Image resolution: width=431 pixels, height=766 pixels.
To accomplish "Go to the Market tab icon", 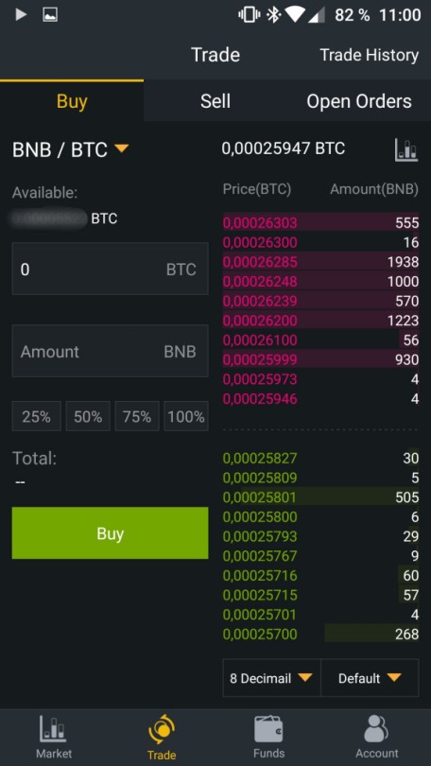I will [x=54, y=730].
